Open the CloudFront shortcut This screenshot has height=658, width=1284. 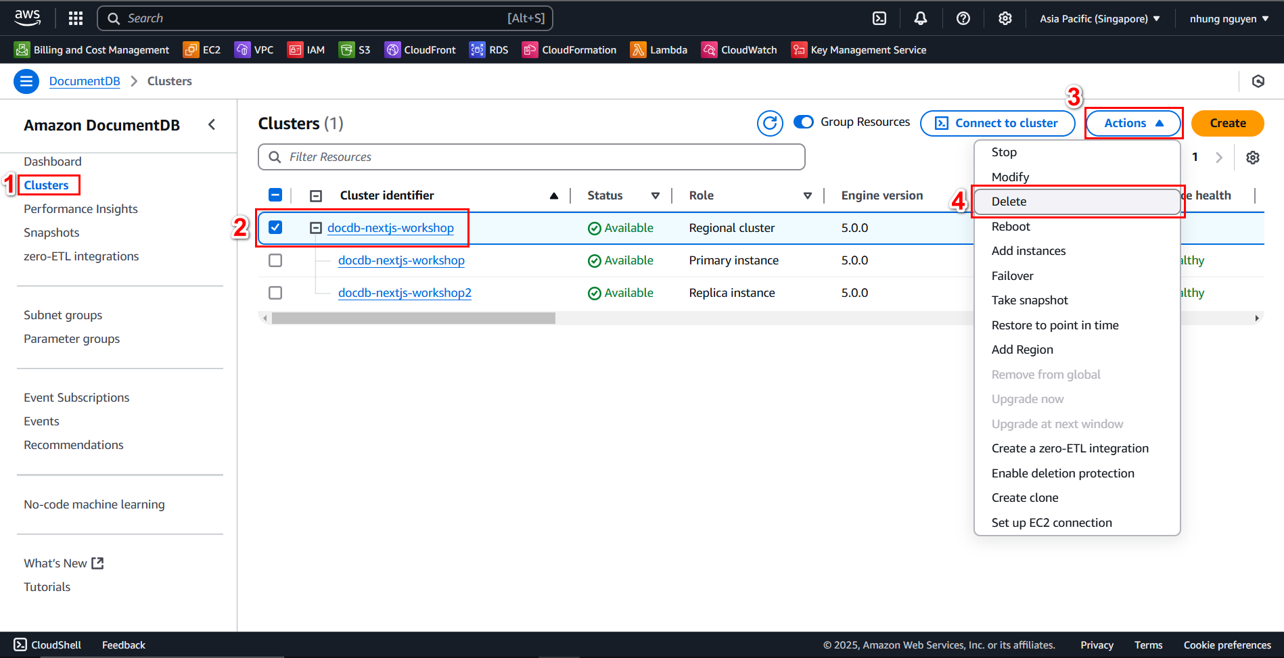421,50
